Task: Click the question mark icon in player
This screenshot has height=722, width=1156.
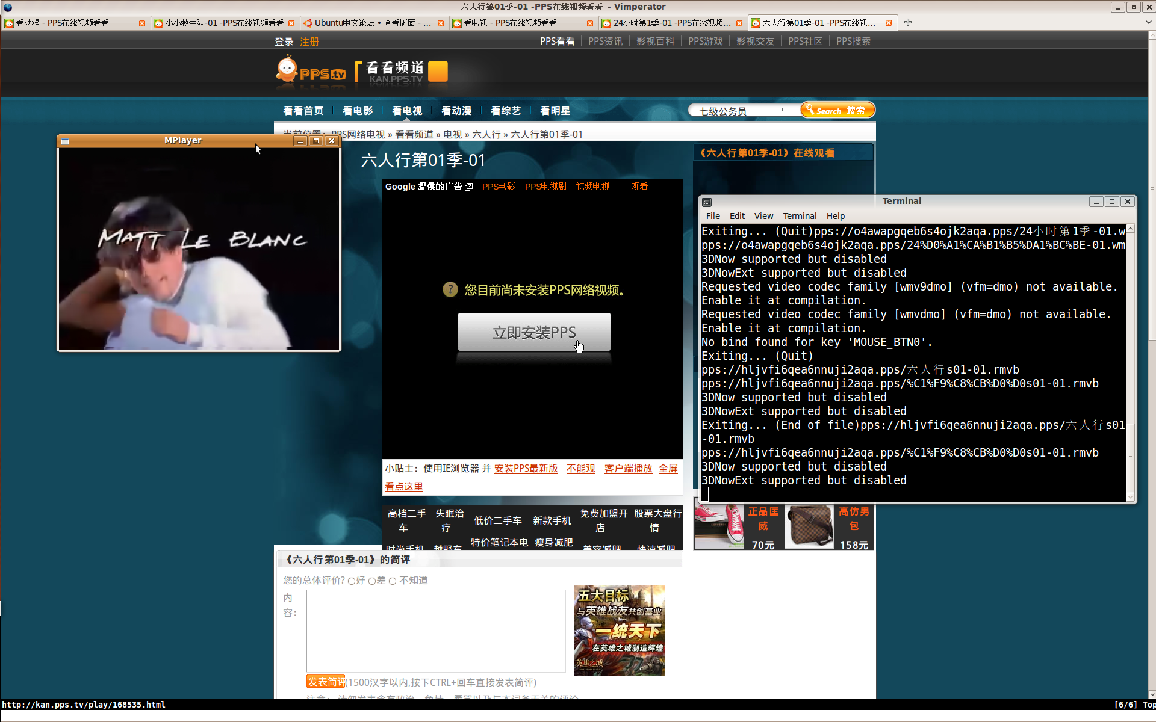Action: pos(450,289)
